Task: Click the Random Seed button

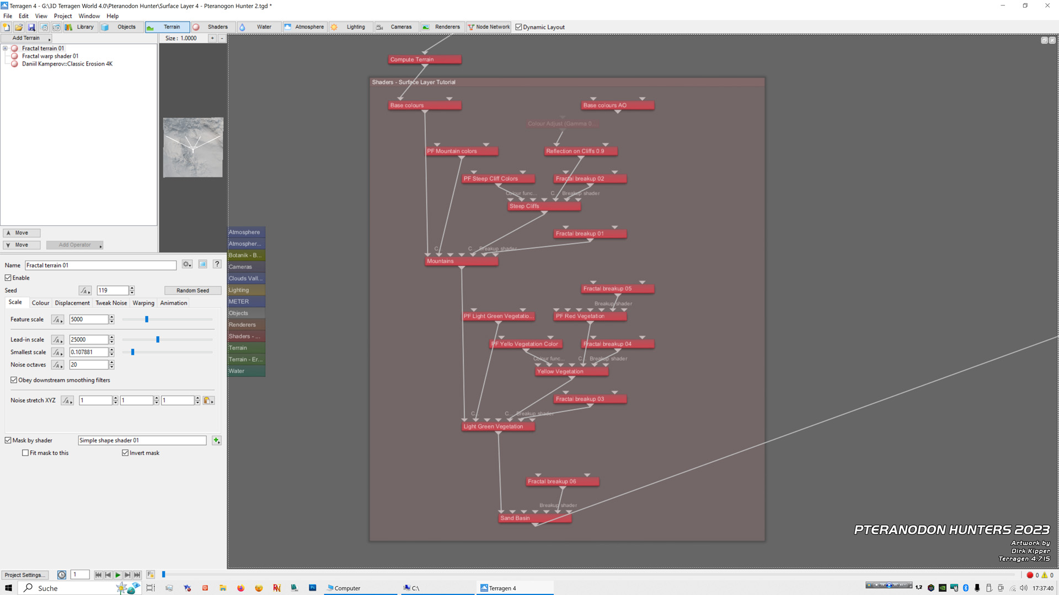Action: (192, 290)
